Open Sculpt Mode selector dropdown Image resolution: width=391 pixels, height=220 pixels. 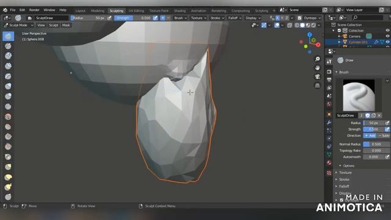pyautogui.click(x=19, y=25)
